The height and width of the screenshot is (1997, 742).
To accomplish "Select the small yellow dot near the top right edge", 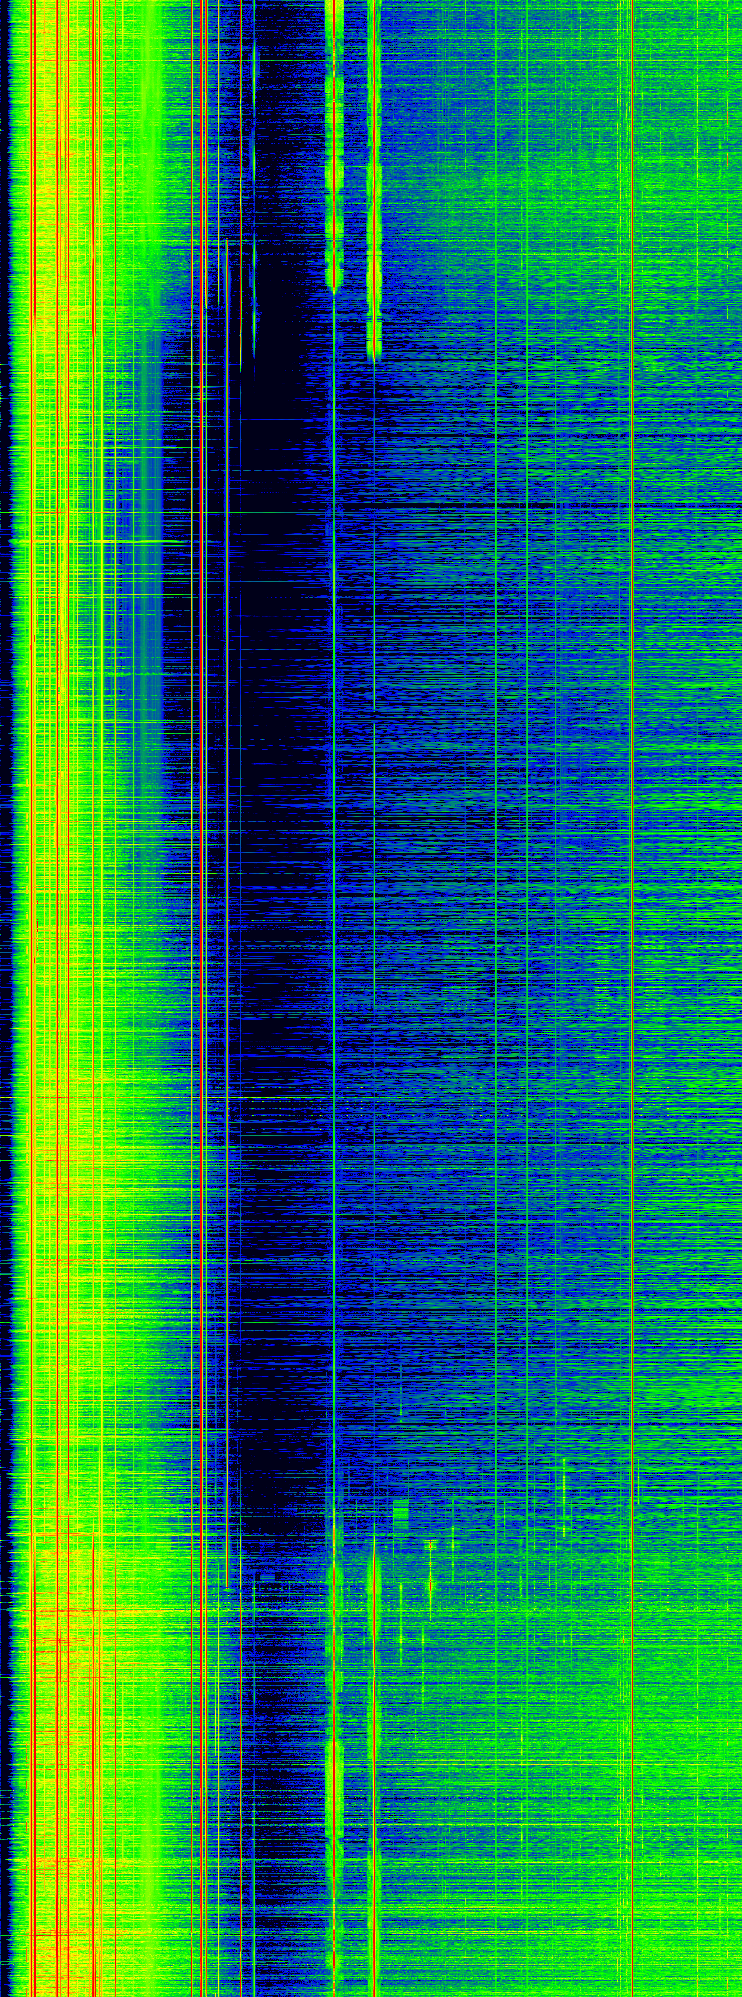I will (x=727, y=160).
